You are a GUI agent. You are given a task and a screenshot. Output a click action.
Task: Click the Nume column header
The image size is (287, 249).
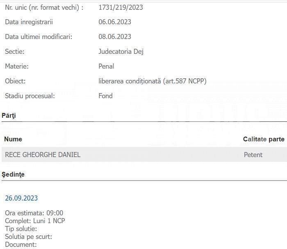point(13,139)
